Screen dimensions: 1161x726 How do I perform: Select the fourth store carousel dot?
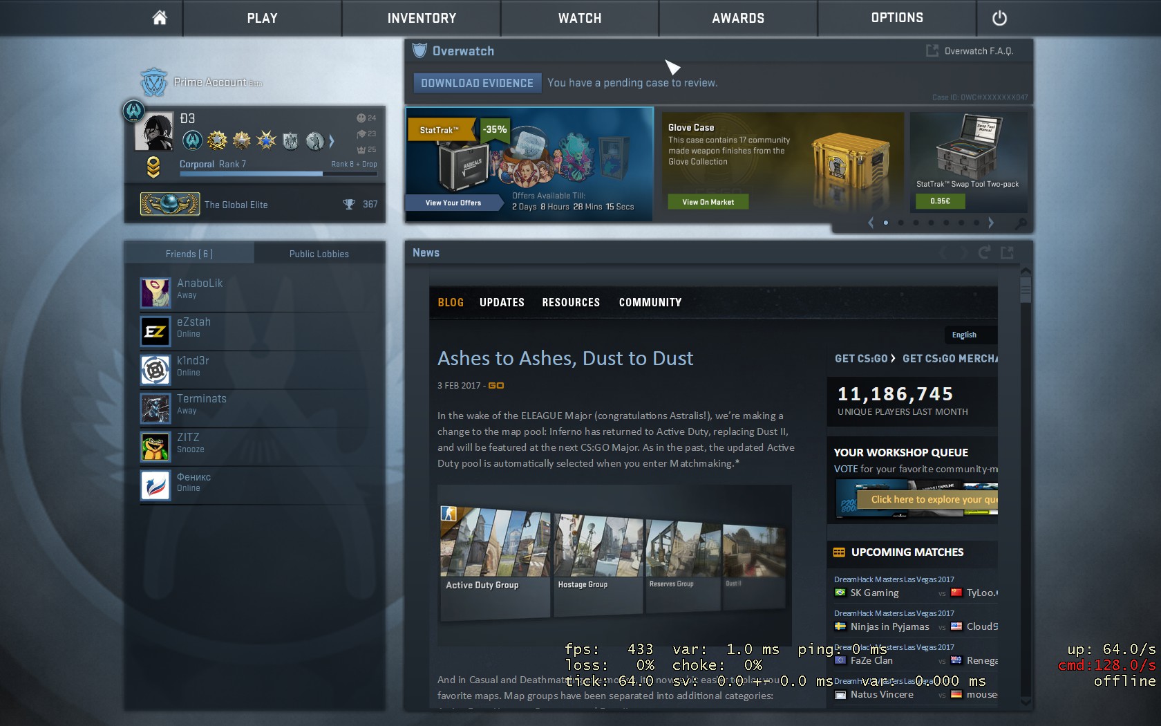(931, 223)
